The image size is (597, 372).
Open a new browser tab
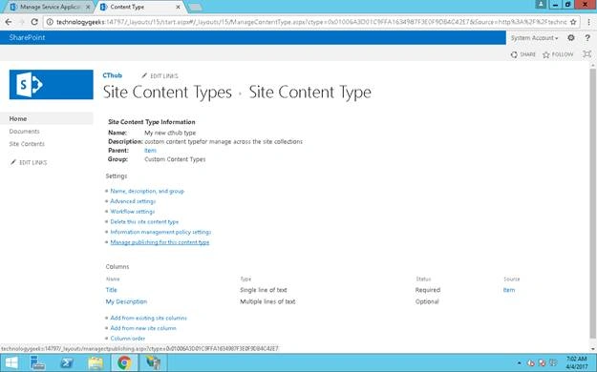pos(195,7)
